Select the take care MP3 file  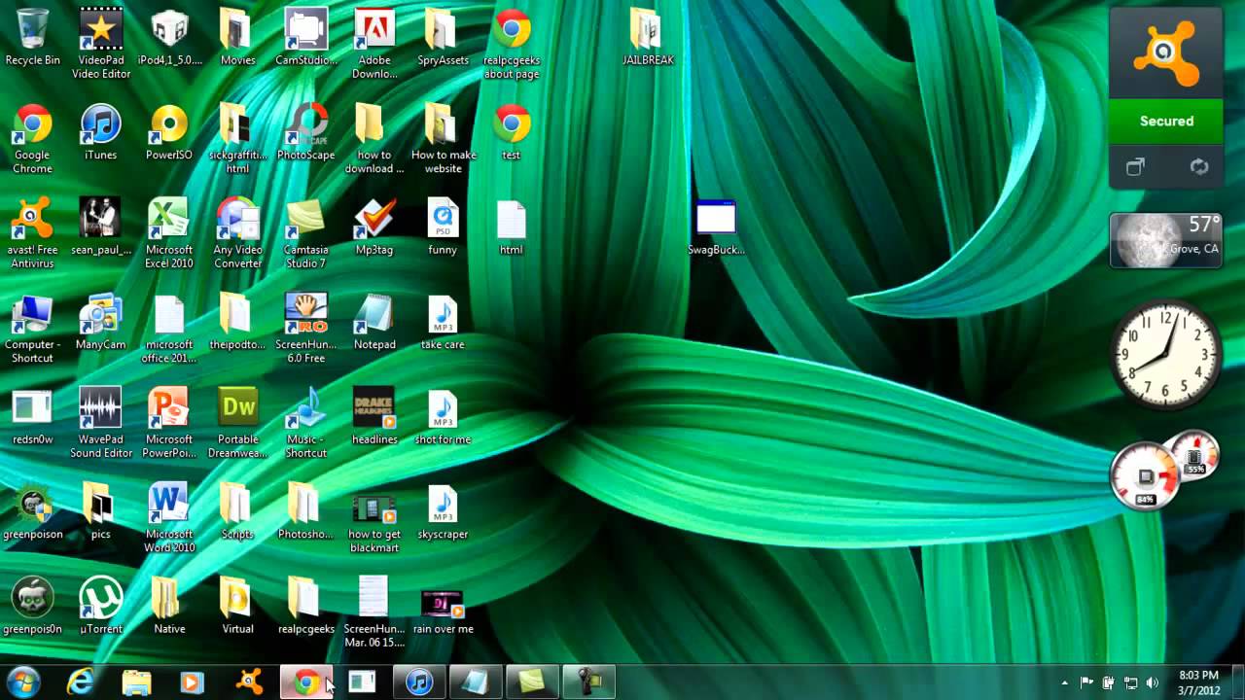(x=443, y=322)
